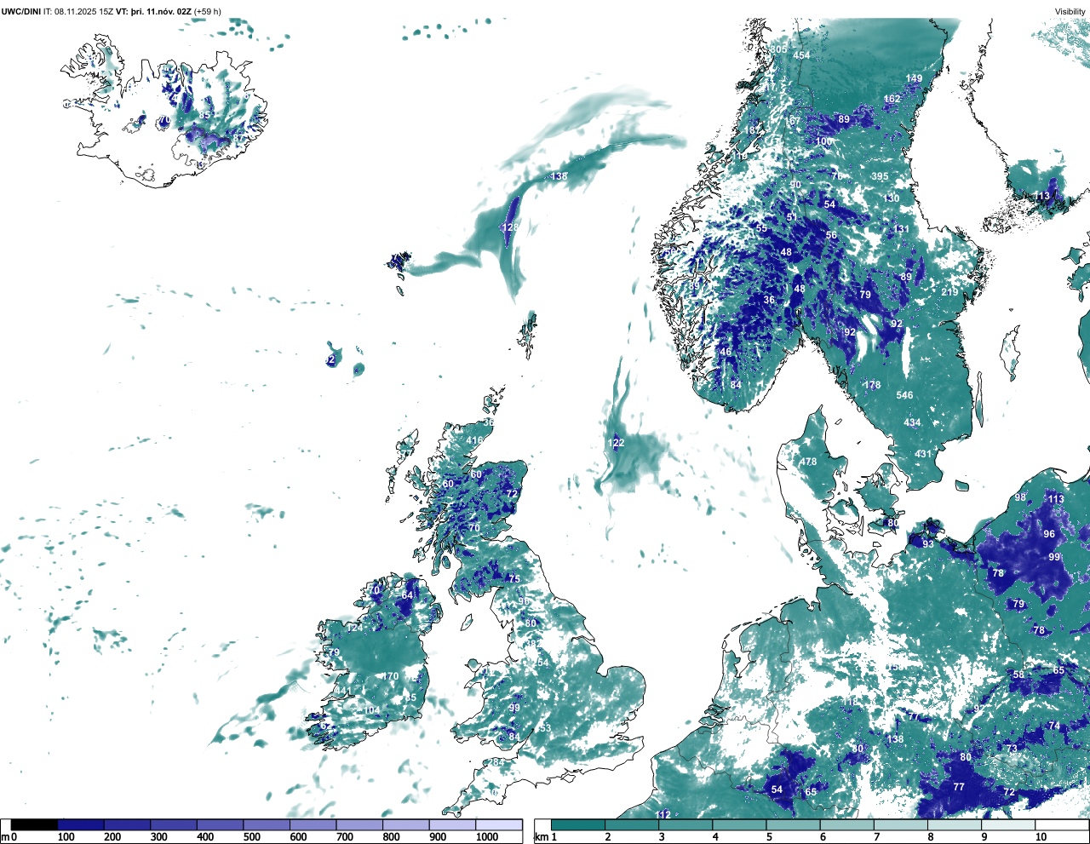
Task: Click the "219" visibility value
Action: click(949, 292)
